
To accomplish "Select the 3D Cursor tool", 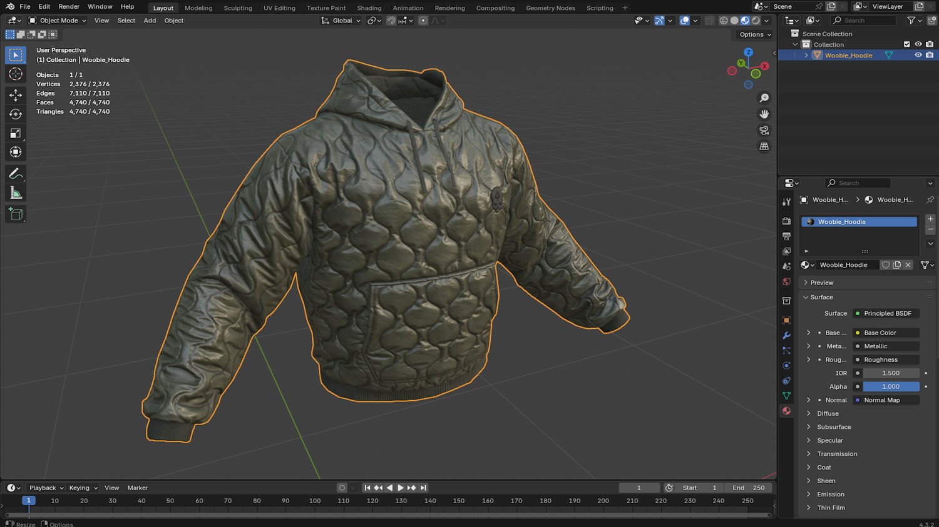I will tap(16, 74).
